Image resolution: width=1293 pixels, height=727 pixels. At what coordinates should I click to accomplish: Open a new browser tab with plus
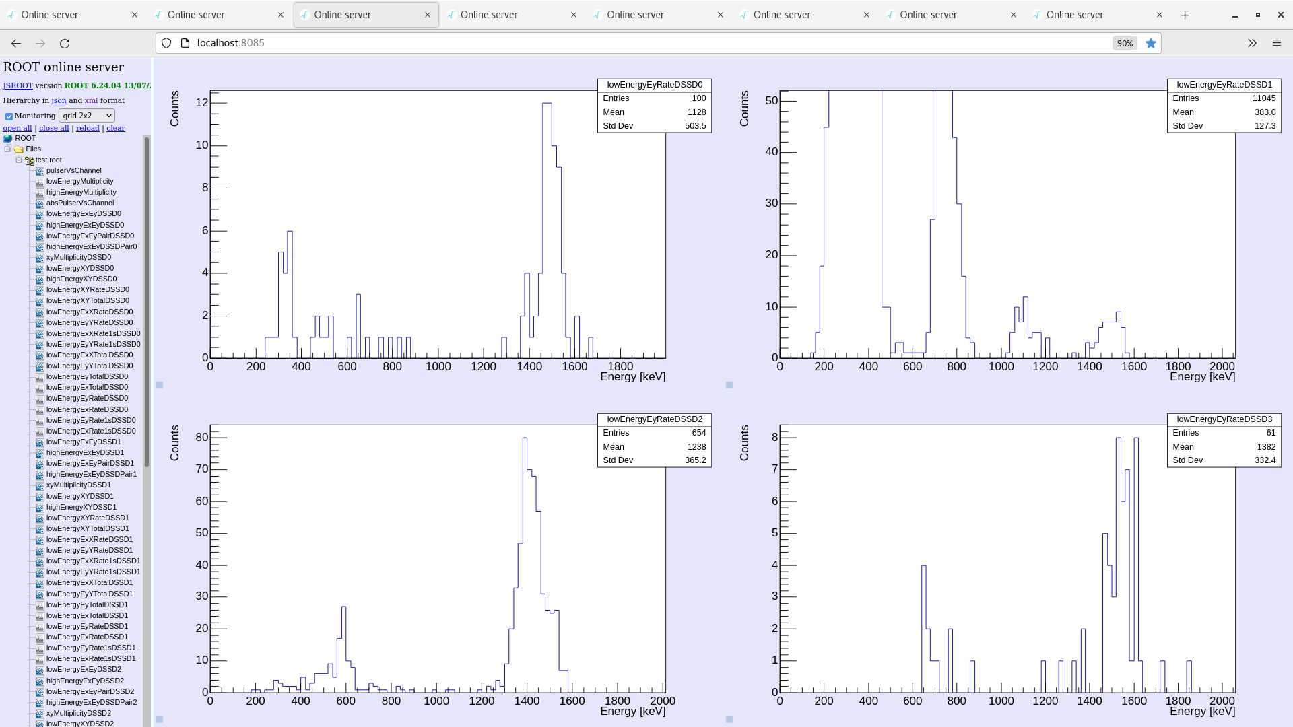point(1185,15)
